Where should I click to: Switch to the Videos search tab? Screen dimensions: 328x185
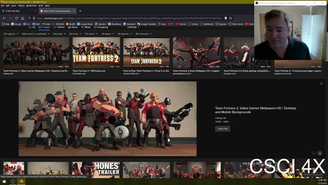point(59,27)
